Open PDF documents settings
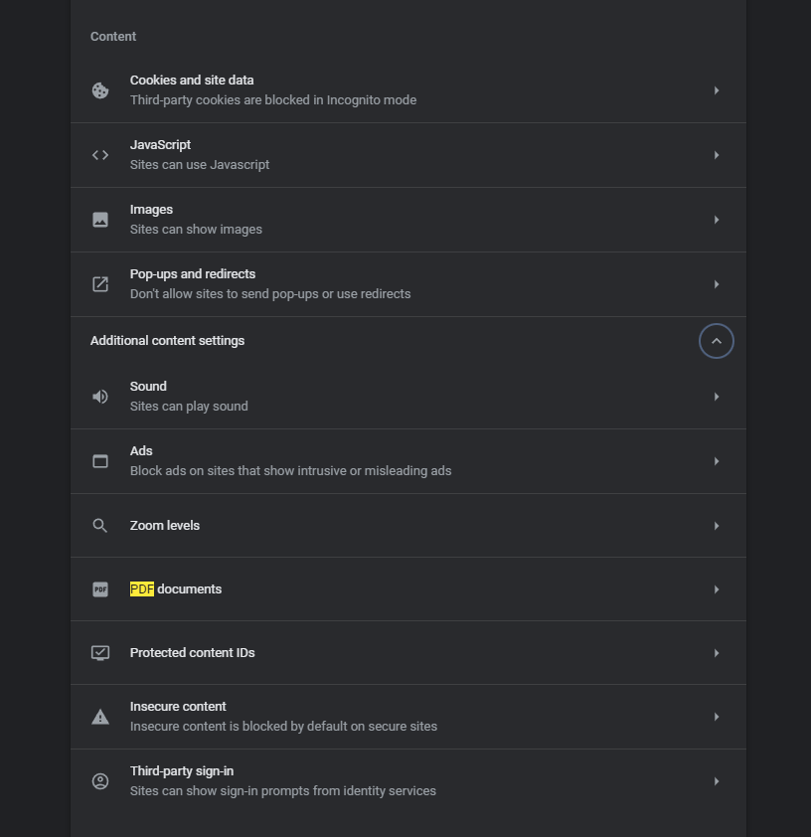Viewport: 811px width, 837px height. click(408, 589)
